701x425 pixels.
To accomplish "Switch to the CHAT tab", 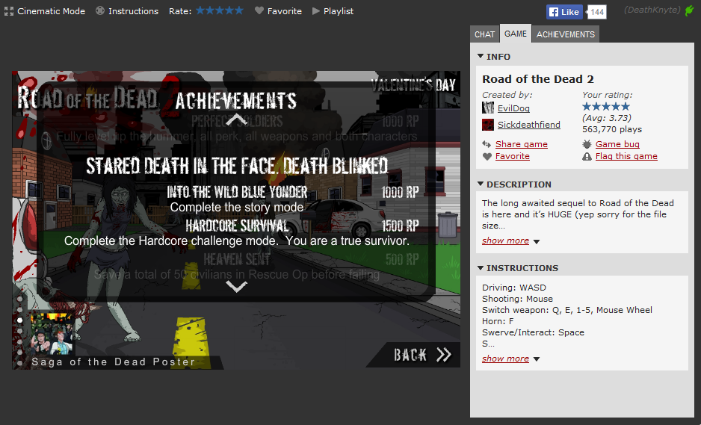I will [484, 34].
